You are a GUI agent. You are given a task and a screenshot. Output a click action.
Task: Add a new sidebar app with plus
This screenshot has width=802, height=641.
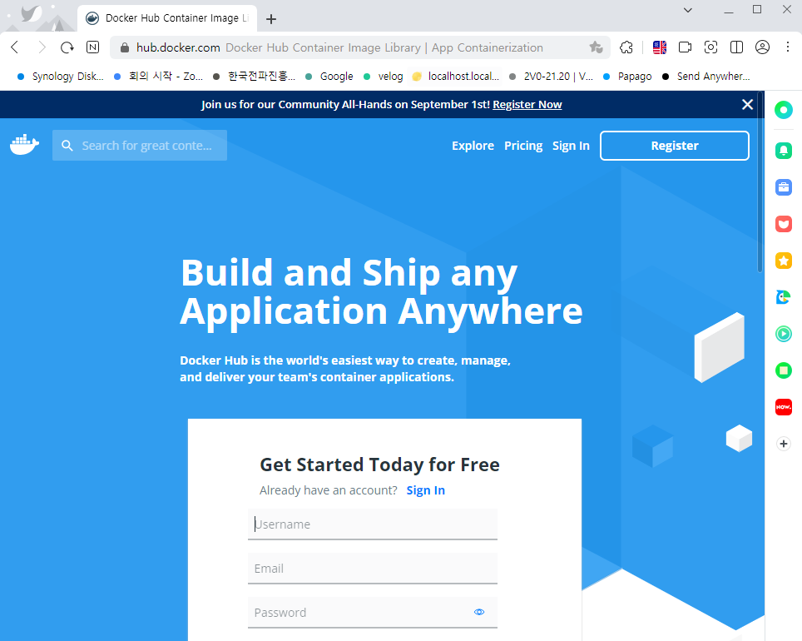783,444
